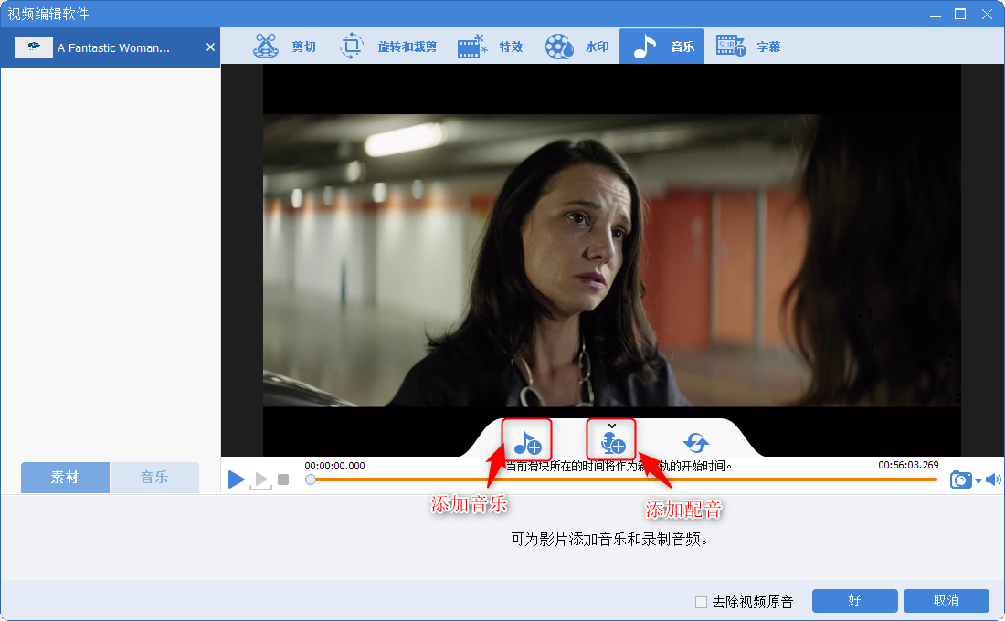
Task: Expand the camera snapshot dropdown arrow
Action: click(x=979, y=480)
